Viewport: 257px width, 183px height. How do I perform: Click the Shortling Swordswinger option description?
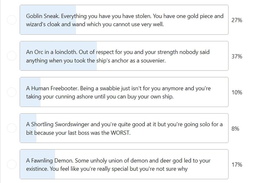(x=124, y=128)
